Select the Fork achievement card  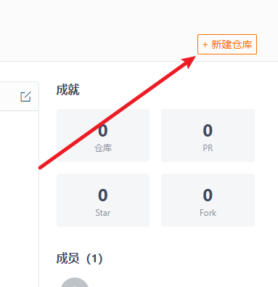tap(208, 200)
